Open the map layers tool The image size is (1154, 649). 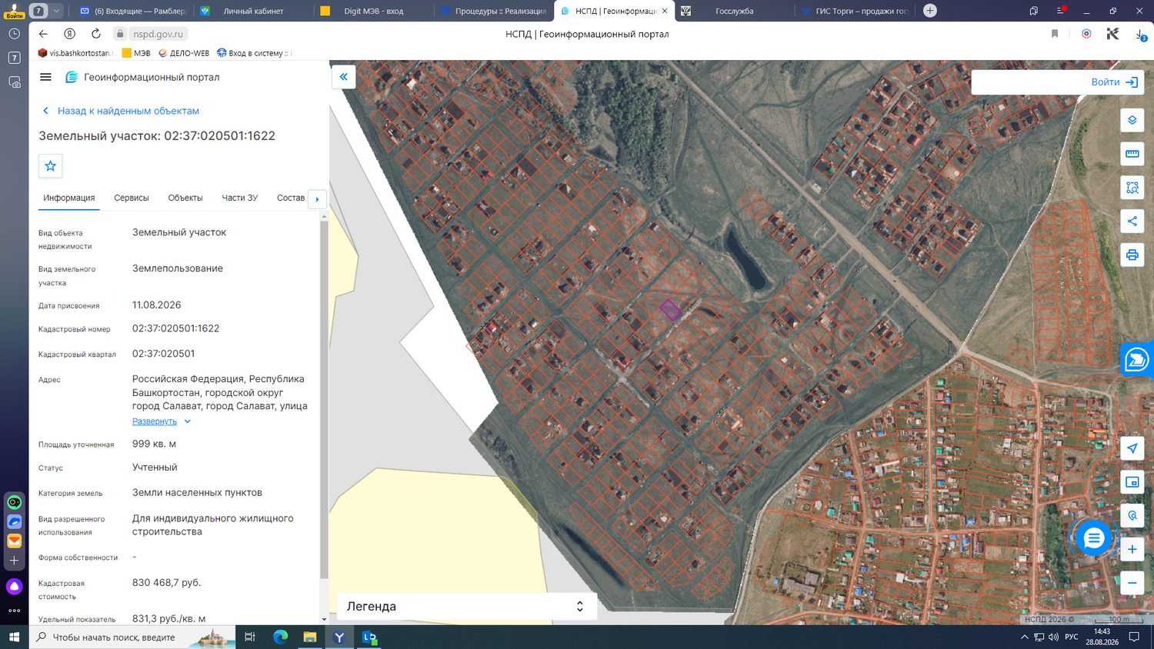(x=1132, y=120)
